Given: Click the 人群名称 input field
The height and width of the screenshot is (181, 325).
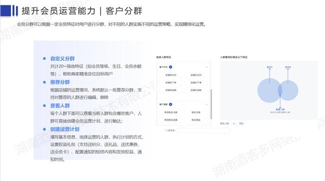Looking at the screenshot, I should pos(203,130).
